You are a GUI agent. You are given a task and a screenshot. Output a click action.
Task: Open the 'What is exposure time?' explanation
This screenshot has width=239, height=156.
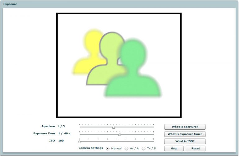(x=185, y=134)
